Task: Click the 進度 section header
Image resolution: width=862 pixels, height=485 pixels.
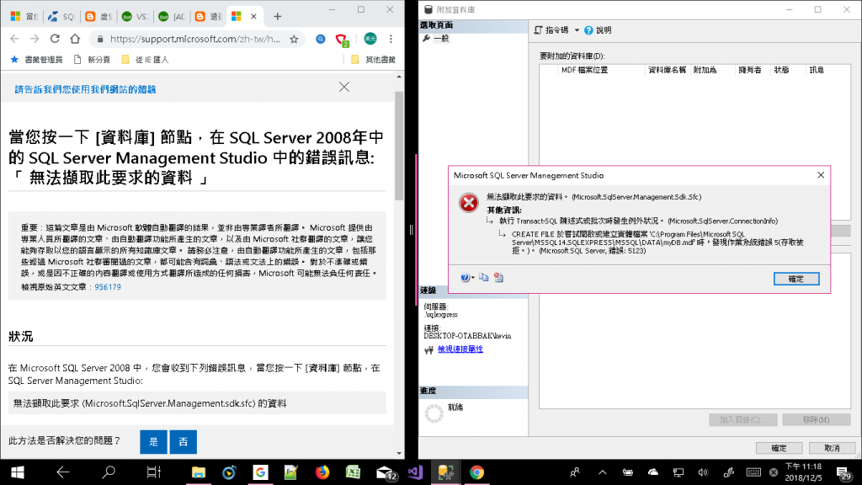Action: click(473, 391)
